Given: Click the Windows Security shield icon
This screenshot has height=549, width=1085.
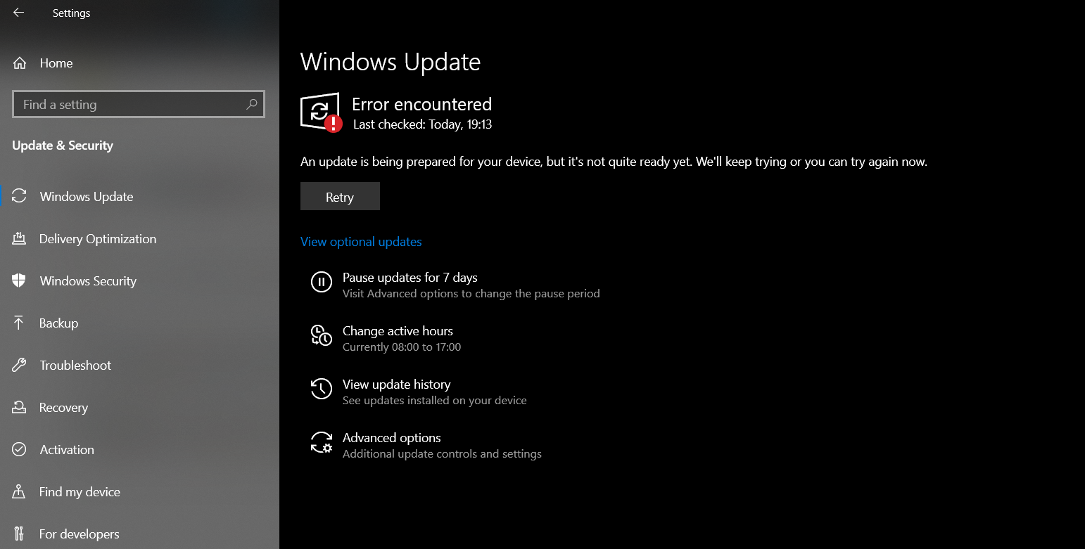Looking at the screenshot, I should 20,281.
